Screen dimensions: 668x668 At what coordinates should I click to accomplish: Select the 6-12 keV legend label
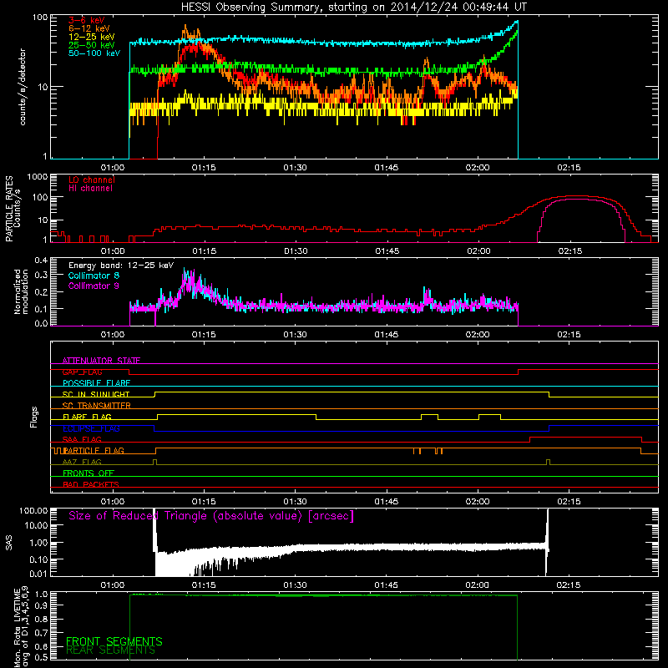(89, 28)
